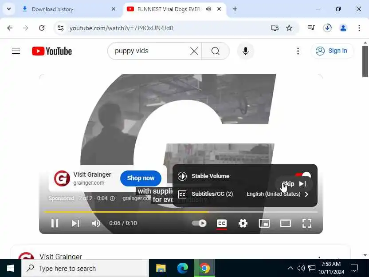Image resolution: width=369 pixels, height=277 pixels.
Task: Expand the English (United States) chevron
Action: [x=306, y=194]
